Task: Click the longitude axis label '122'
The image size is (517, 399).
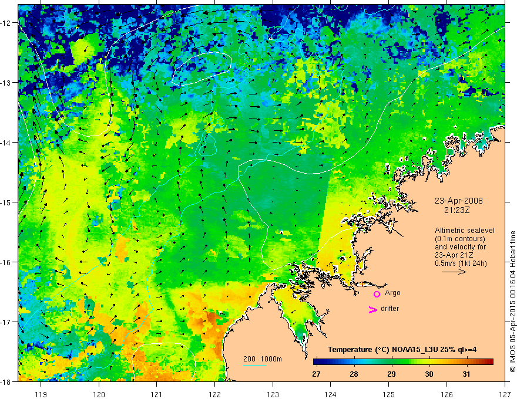Action: [x=214, y=394]
